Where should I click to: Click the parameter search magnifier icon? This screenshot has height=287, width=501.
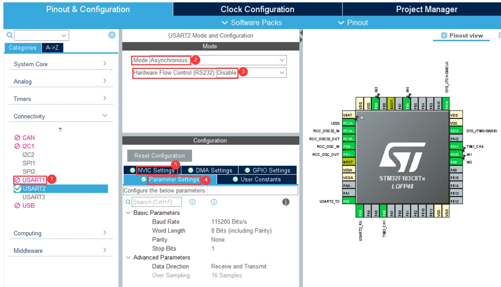pos(128,202)
